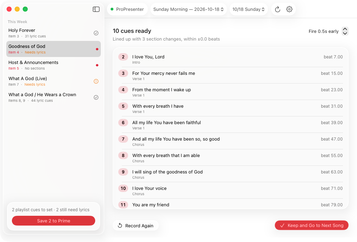Click '10 cues ready' heading
Screen dimensions: 357x242
coord(132,31)
